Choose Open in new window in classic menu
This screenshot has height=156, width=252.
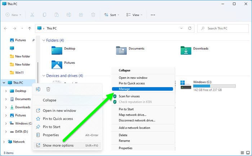tap(133, 78)
